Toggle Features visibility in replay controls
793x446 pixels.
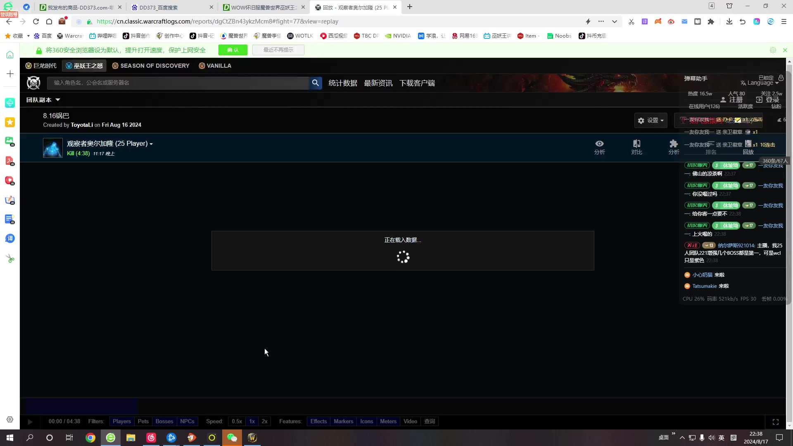coord(290,421)
